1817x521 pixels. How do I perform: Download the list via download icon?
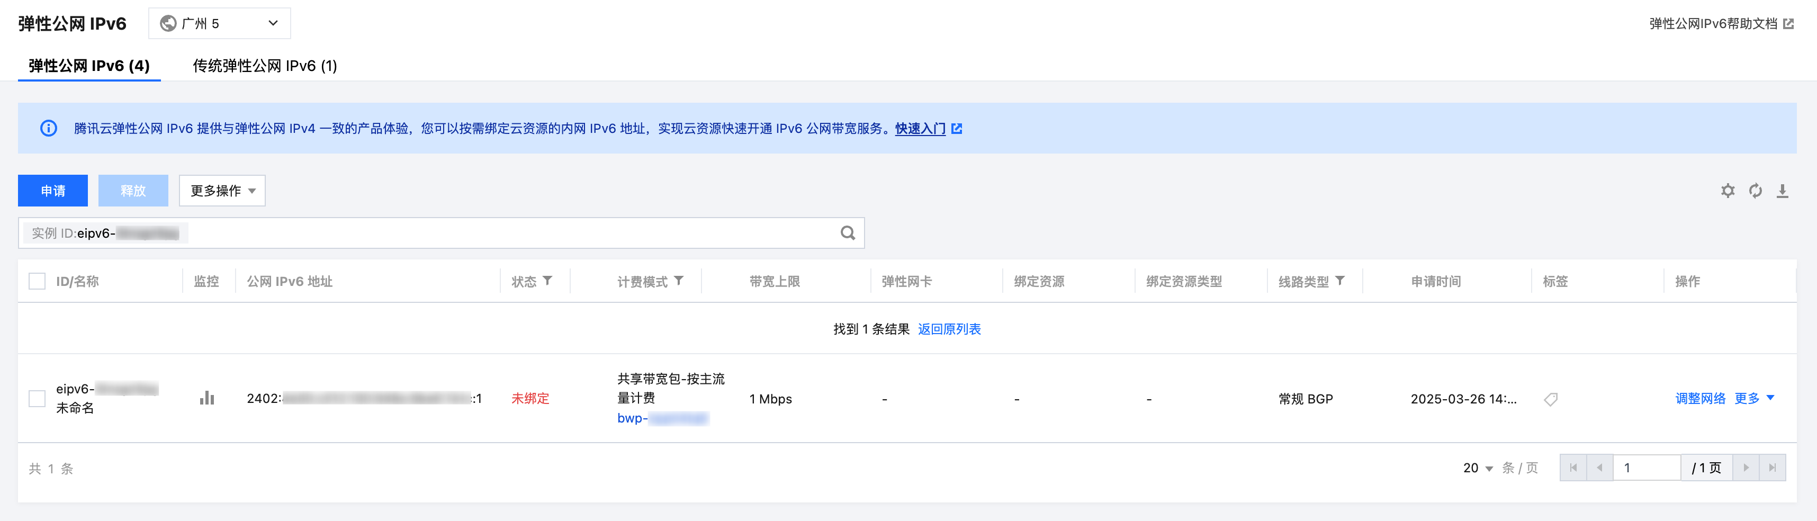[1783, 191]
